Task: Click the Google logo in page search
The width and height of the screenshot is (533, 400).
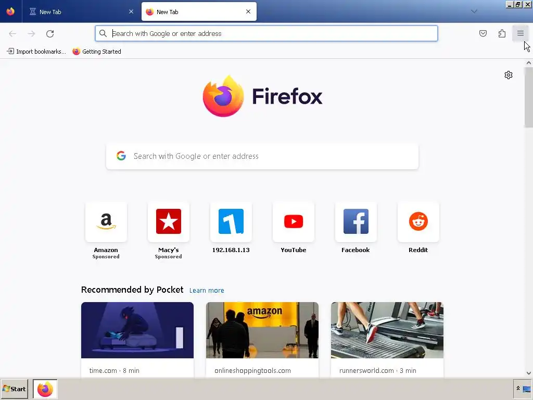Action: coord(121,156)
